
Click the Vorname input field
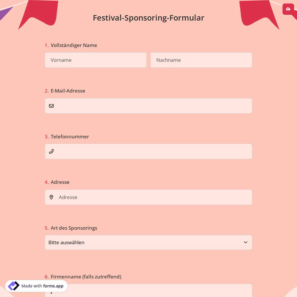96,60
